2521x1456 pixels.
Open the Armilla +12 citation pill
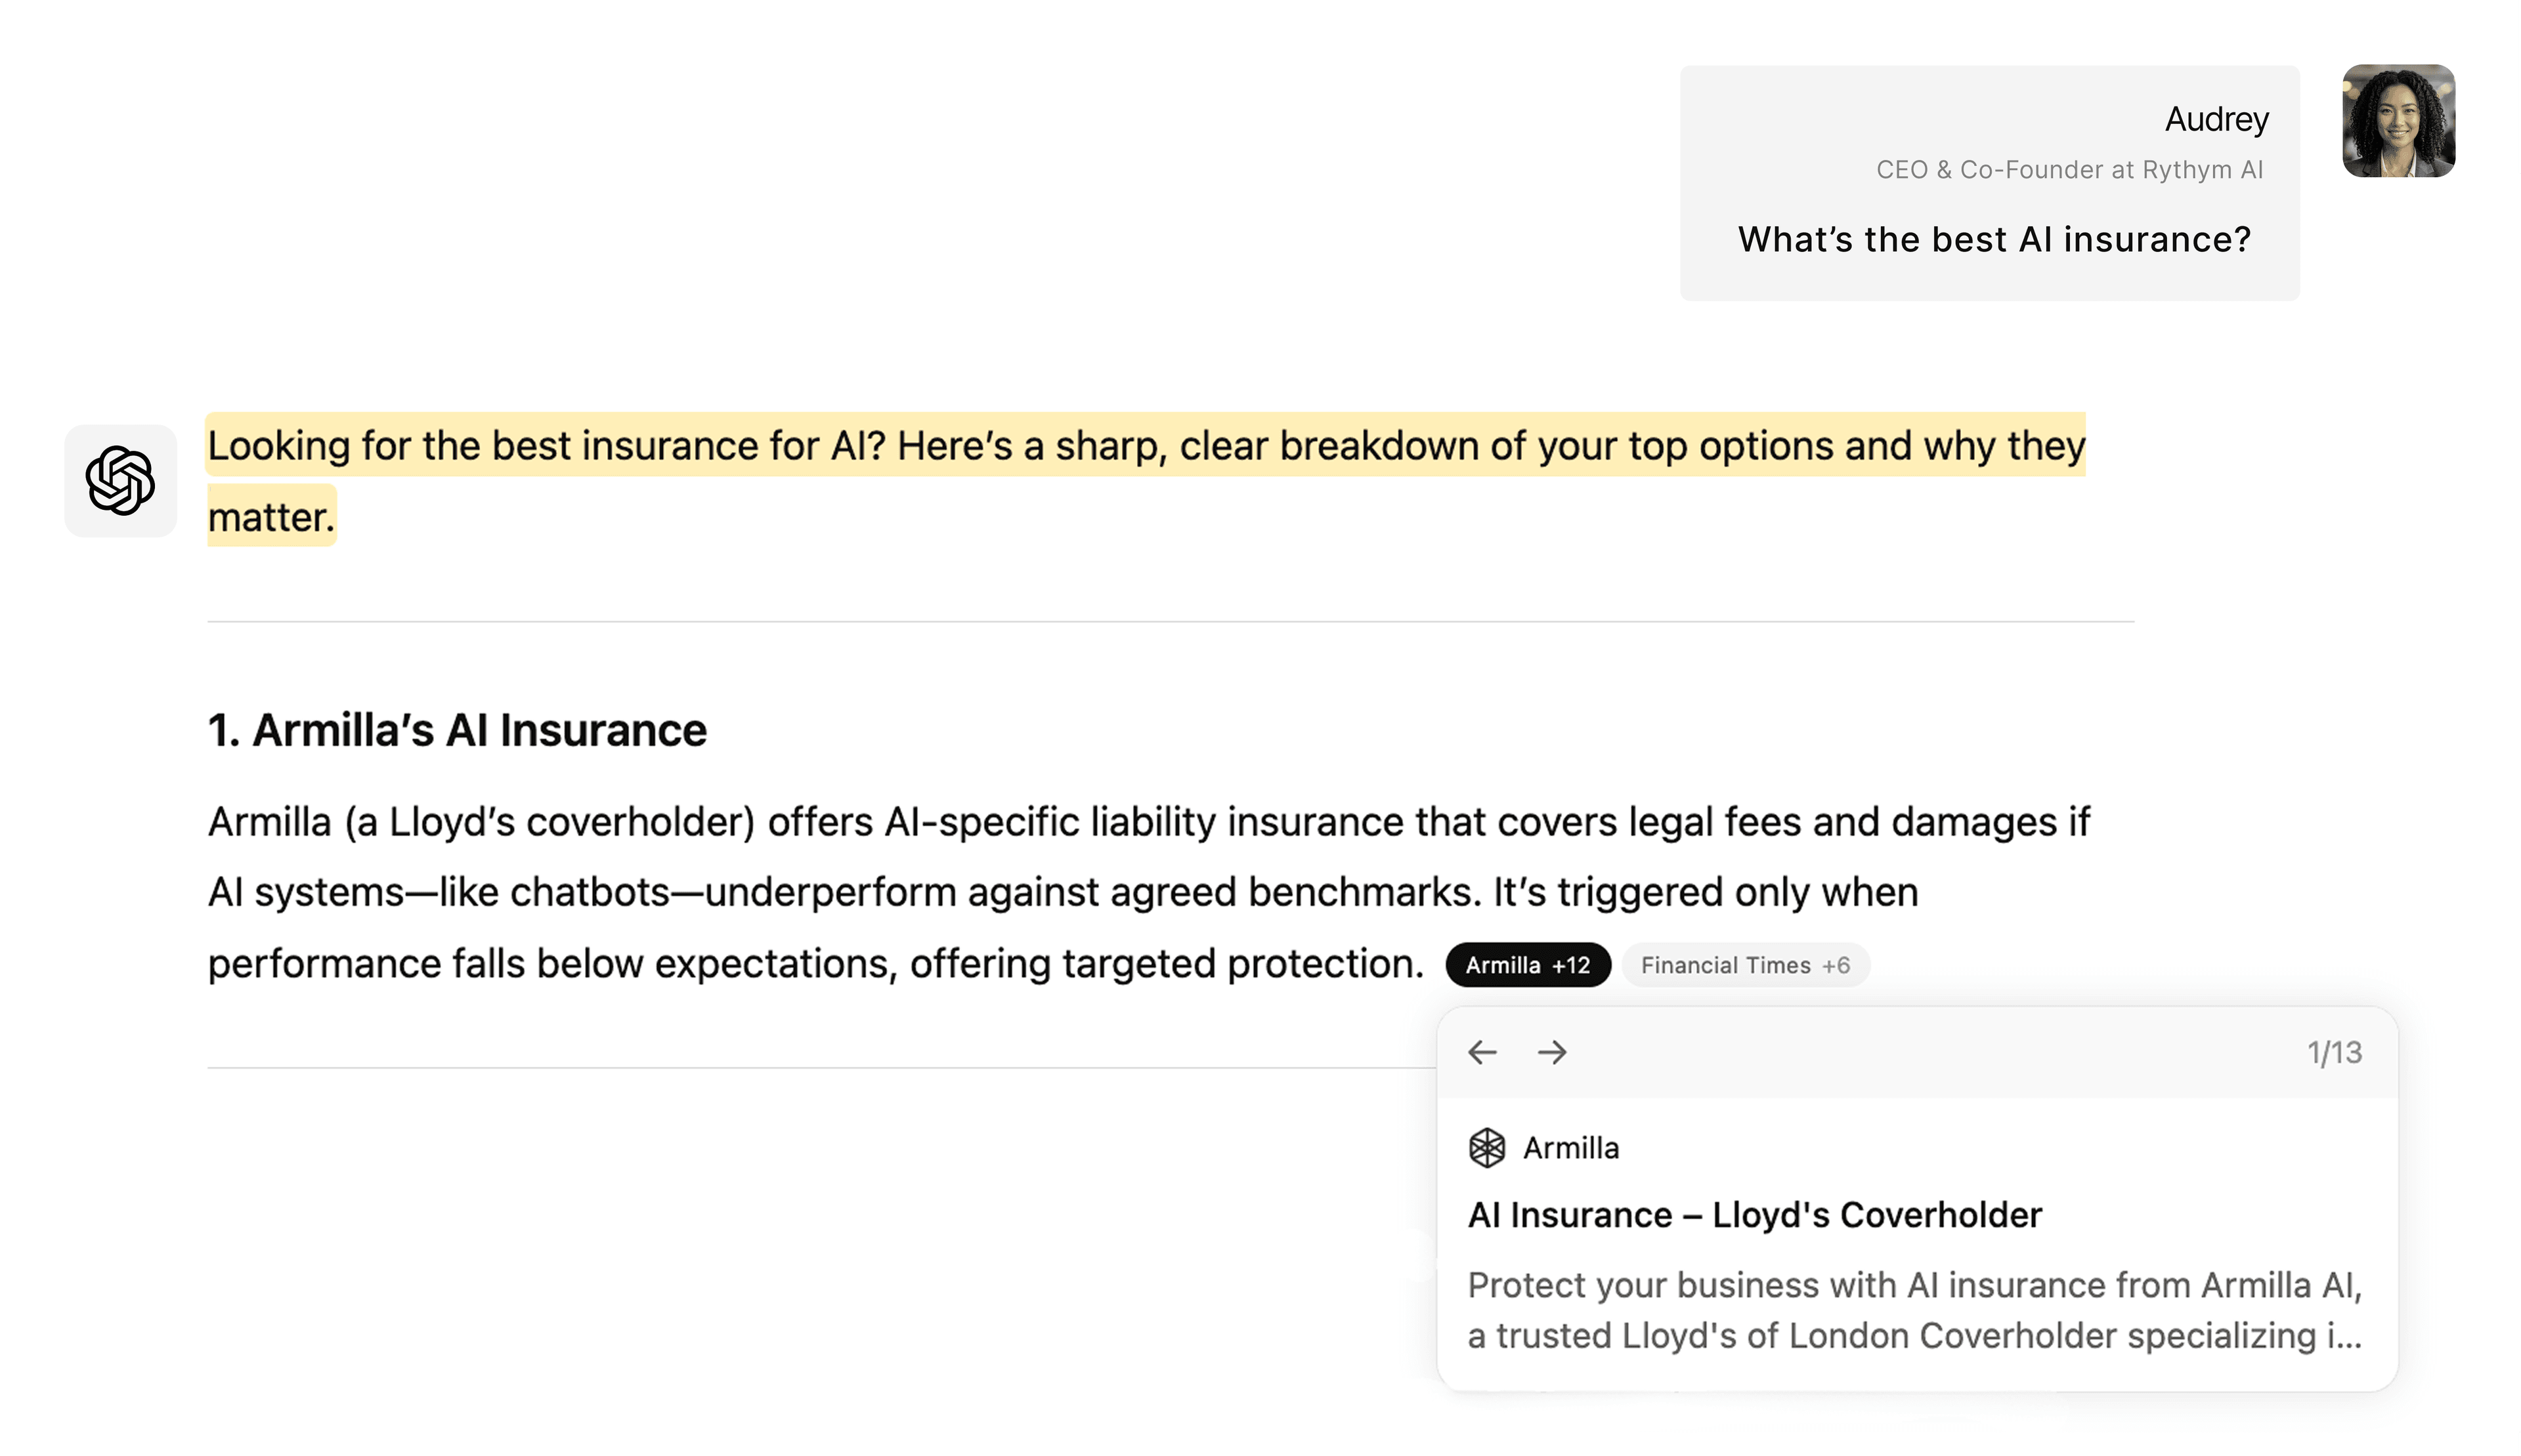click(1526, 965)
